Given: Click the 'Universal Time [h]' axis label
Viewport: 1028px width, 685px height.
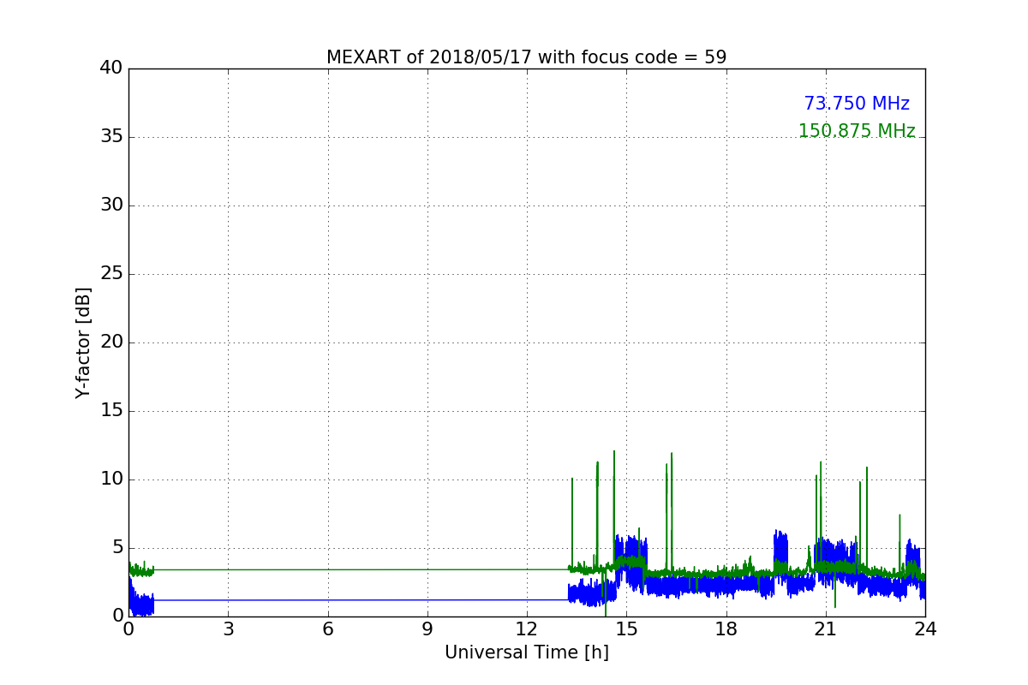Looking at the screenshot, I should click(x=527, y=652).
